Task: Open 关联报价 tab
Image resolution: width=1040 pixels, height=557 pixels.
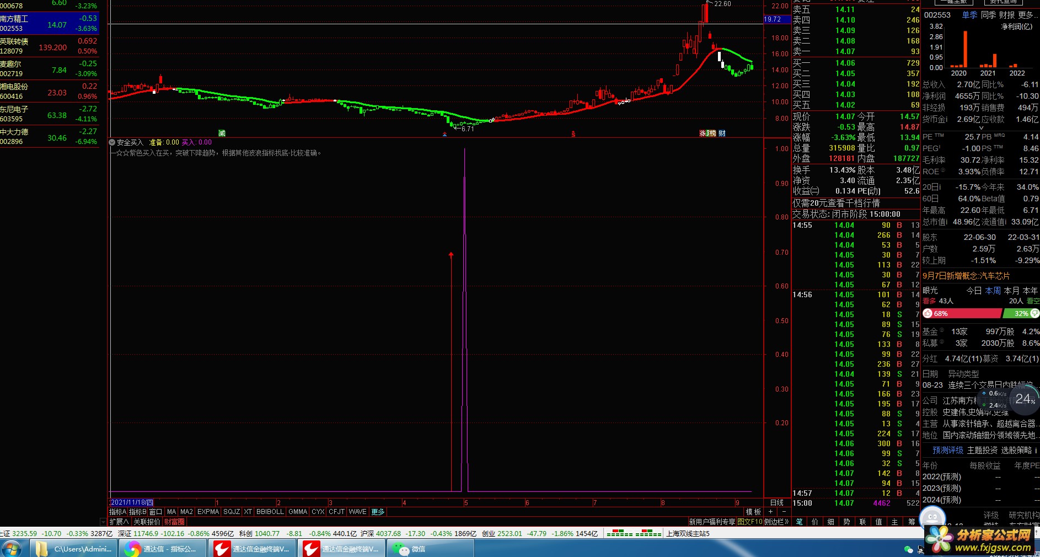Action: click(147, 522)
